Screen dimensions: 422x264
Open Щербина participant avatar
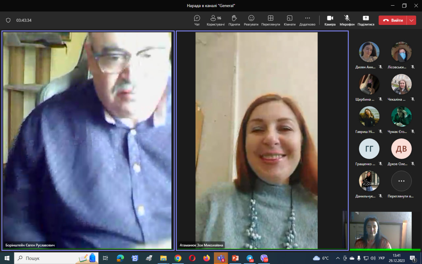click(369, 84)
